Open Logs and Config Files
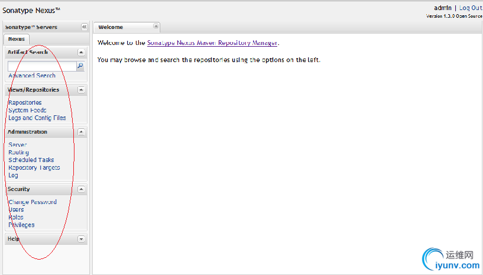483x275 pixels. coord(37,118)
